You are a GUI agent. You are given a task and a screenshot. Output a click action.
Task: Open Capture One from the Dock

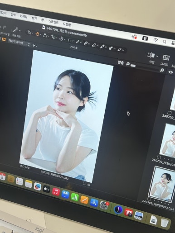118,209
